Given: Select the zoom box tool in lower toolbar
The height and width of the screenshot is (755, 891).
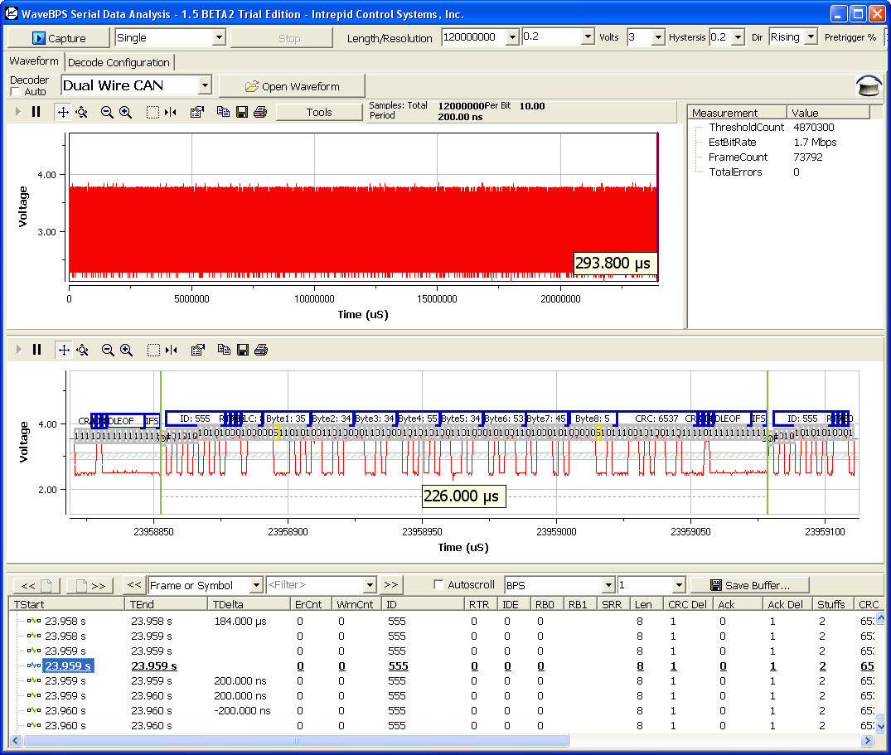Looking at the screenshot, I should tap(153, 350).
